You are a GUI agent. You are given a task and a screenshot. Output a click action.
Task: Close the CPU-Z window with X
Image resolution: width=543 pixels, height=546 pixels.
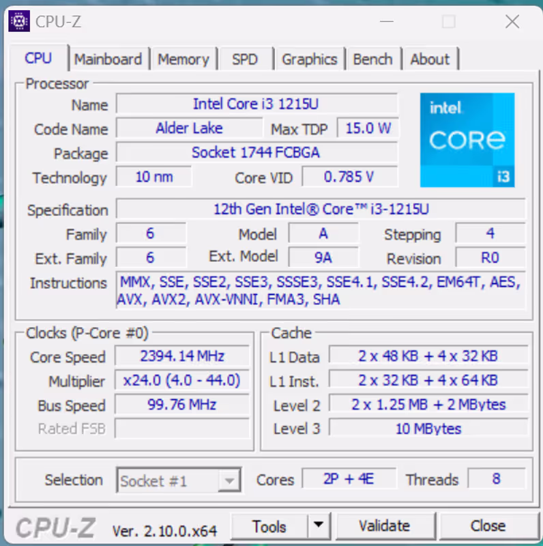512,22
